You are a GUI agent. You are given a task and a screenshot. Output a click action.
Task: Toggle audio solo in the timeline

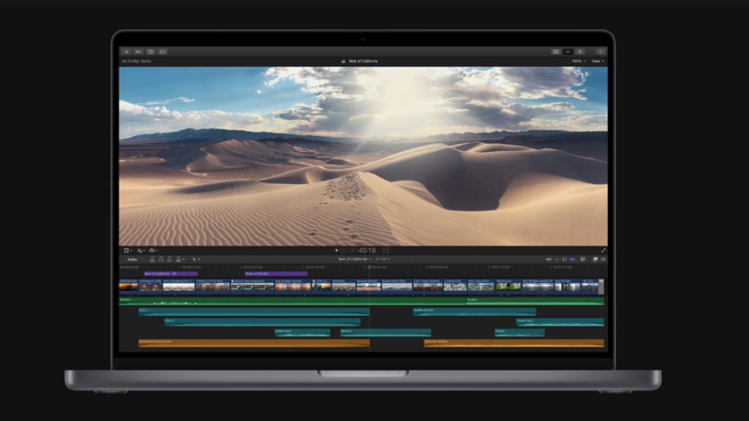coord(565,259)
